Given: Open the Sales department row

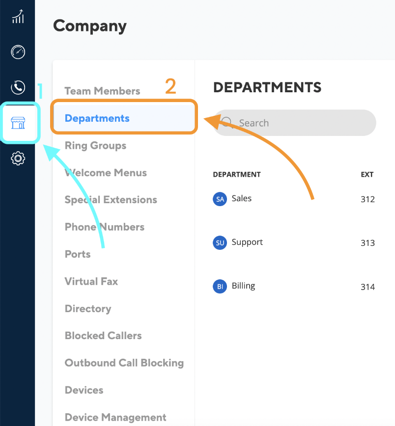Looking at the screenshot, I should tap(294, 199).
